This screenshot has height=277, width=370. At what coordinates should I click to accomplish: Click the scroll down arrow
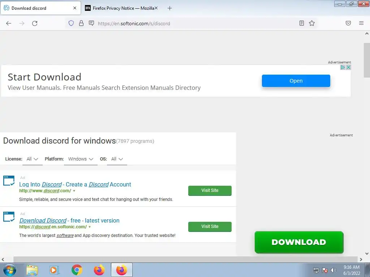(367, 254)
